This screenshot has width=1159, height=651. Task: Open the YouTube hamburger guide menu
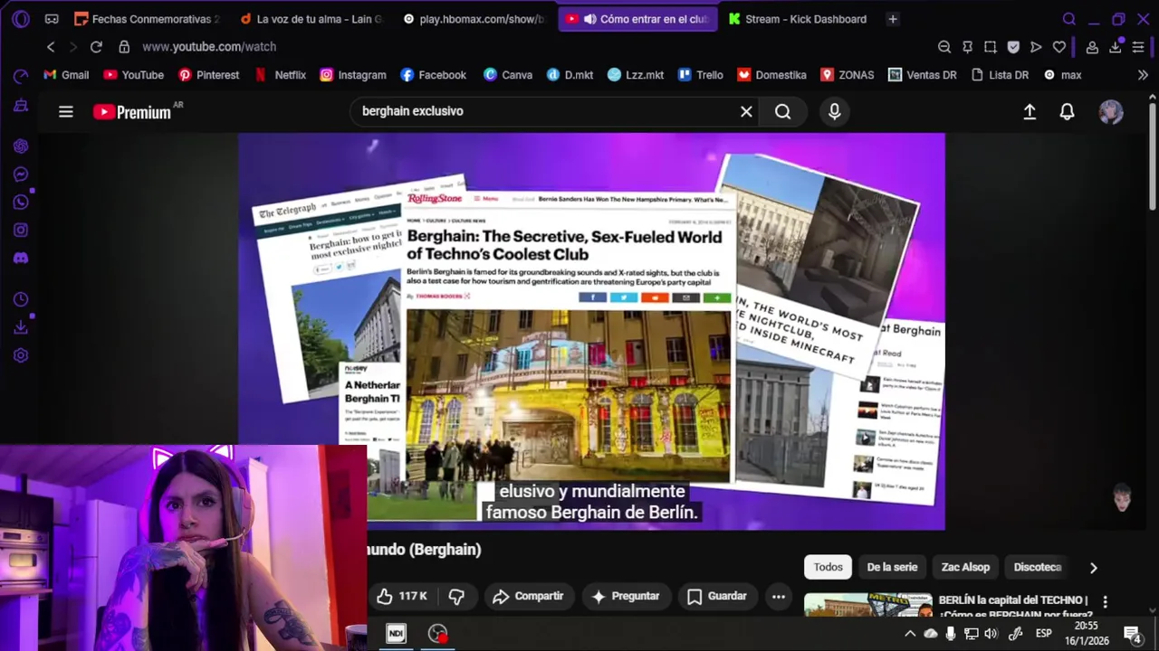coord(66,112)
